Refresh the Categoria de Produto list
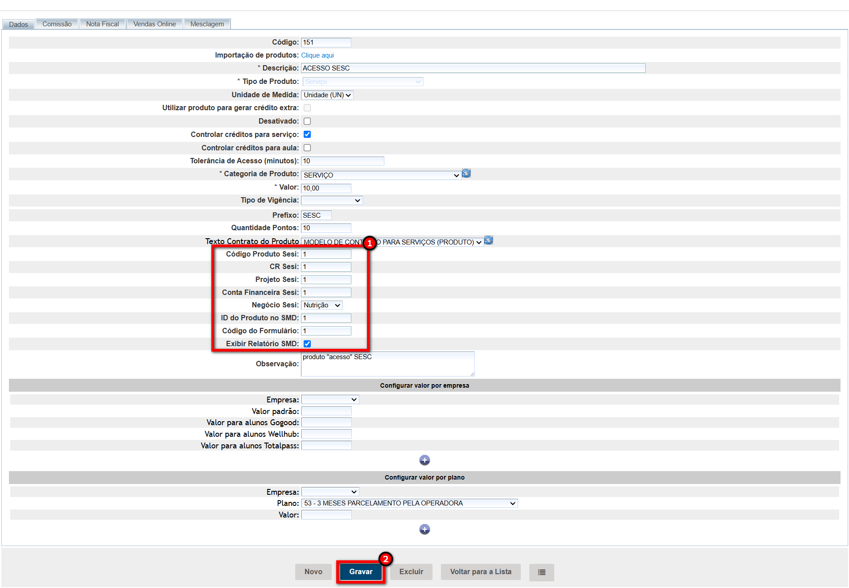The height and width of the screenshot is (588, 849). [466, 174]
